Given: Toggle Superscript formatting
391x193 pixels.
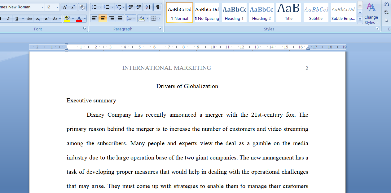Looking at the screenshot, I should tap(46, 19).
